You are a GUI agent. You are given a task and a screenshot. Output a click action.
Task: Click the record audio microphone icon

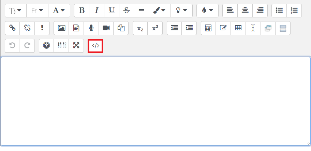coord(91,28)
